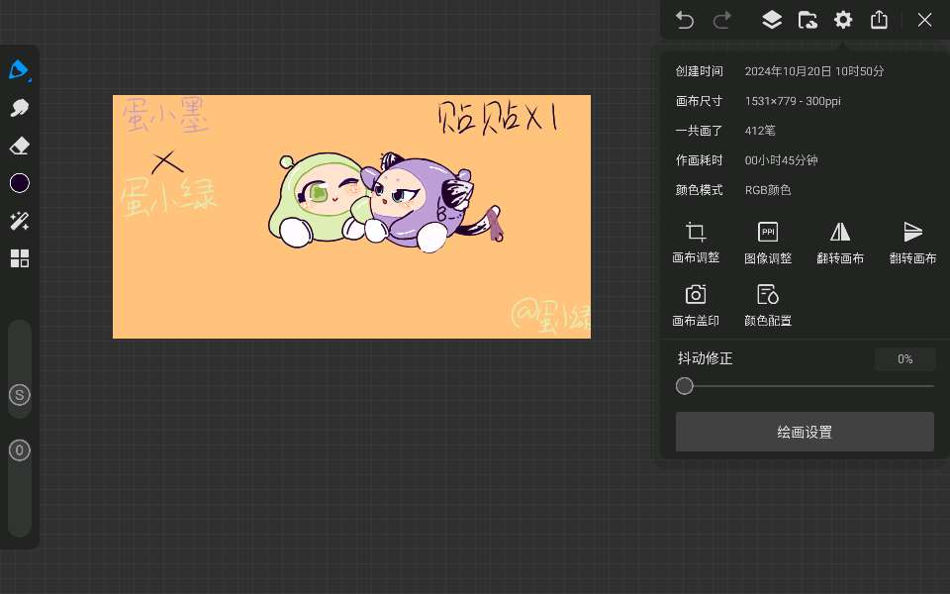The height and width of the screenshot is (594, 950).
Task: Open 画布盖印 canvas stamp option
Action: (696, 305)
